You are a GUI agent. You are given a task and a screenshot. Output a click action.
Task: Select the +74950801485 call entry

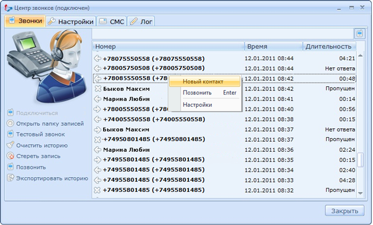pyautogui.click(x=224, y=139)
